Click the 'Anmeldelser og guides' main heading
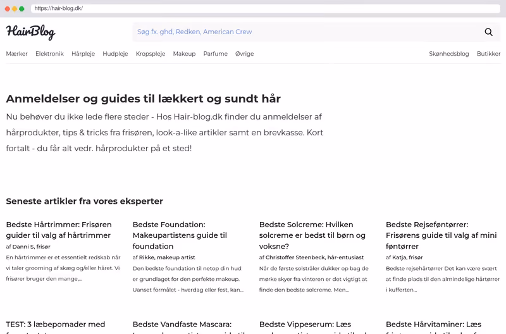Viewport: 506px width, 334px height. (x=144, y=99)
